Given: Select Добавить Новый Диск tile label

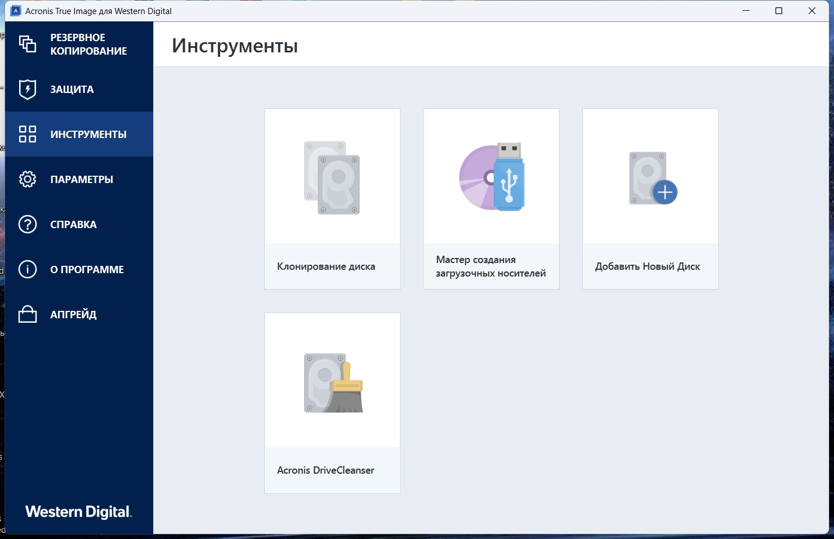Looking at the screenshot, I should point(648,266).
